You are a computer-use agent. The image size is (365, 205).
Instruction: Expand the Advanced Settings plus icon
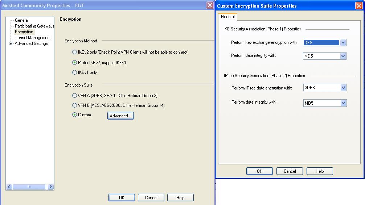pyautogui.click(x=11, y=43)
